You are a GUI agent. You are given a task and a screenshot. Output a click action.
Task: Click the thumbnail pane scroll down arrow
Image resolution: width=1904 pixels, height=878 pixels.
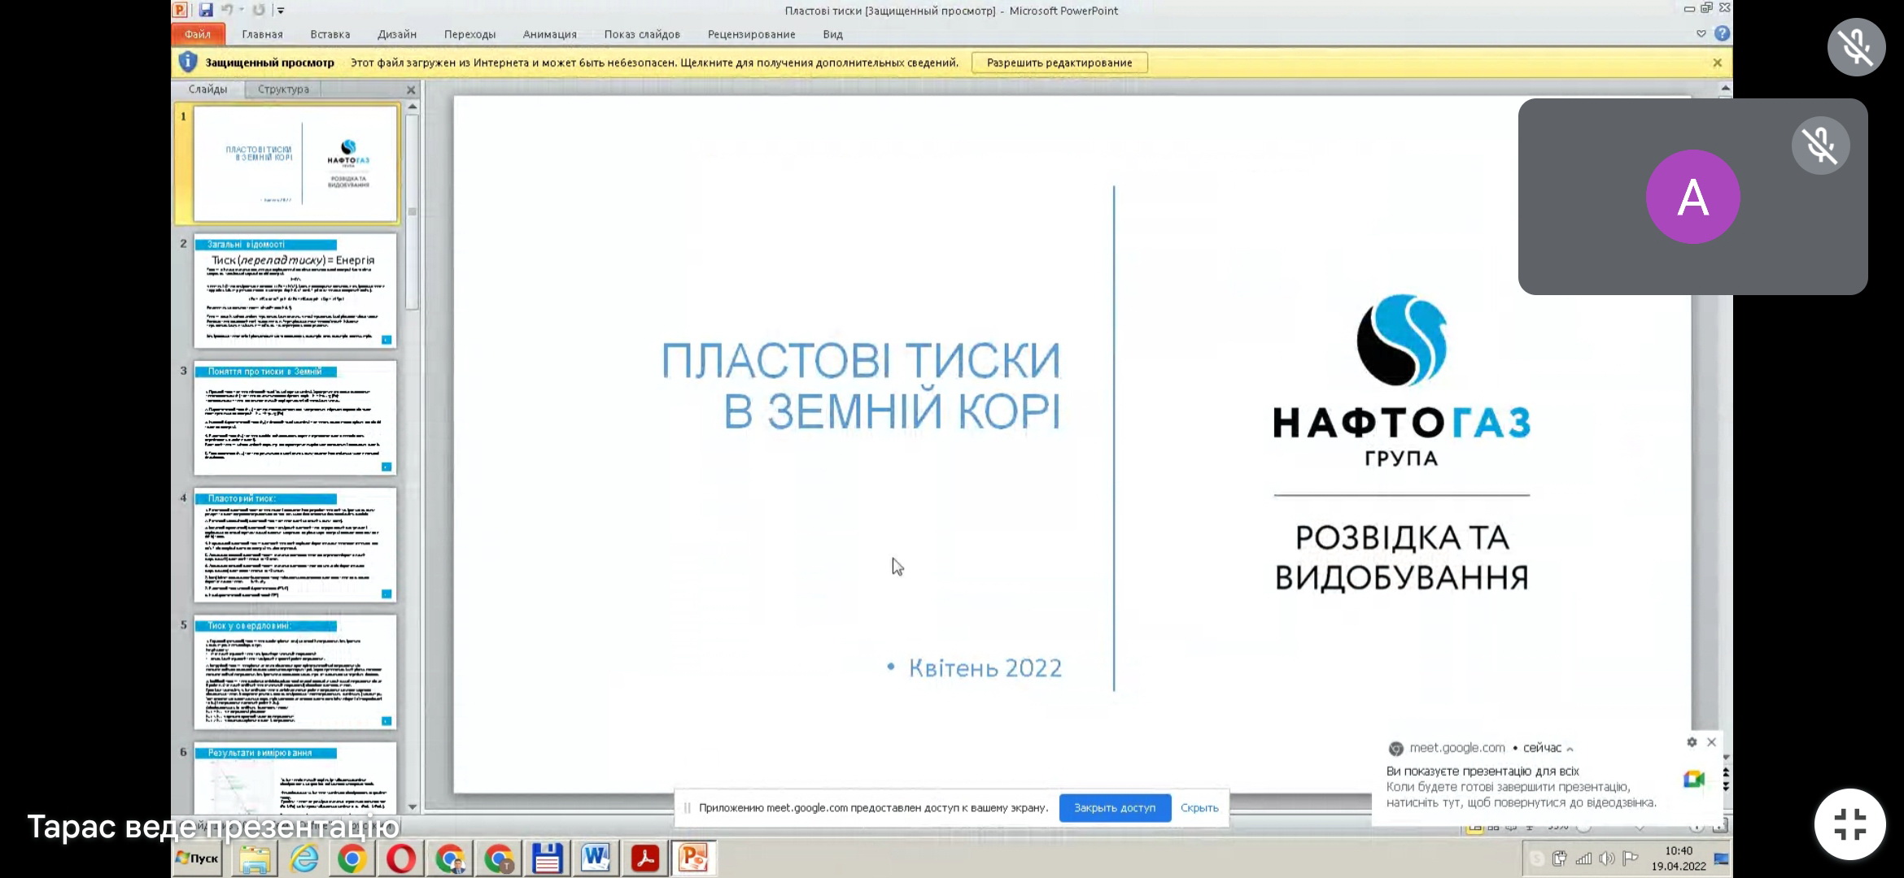pos(413,806)
